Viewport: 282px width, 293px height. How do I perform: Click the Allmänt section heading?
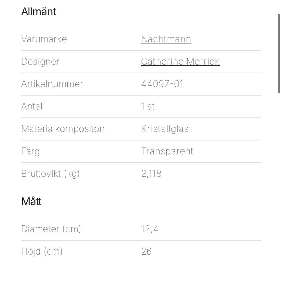pyautogui.click(x=39, y=12)
